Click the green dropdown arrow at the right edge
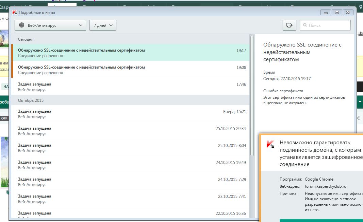Viewport: 363px width, 222px height. (x=360, y=102)
